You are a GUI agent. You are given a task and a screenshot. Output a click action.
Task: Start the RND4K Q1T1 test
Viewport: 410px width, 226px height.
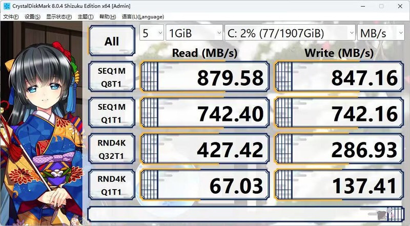click(x=112, y=185)
